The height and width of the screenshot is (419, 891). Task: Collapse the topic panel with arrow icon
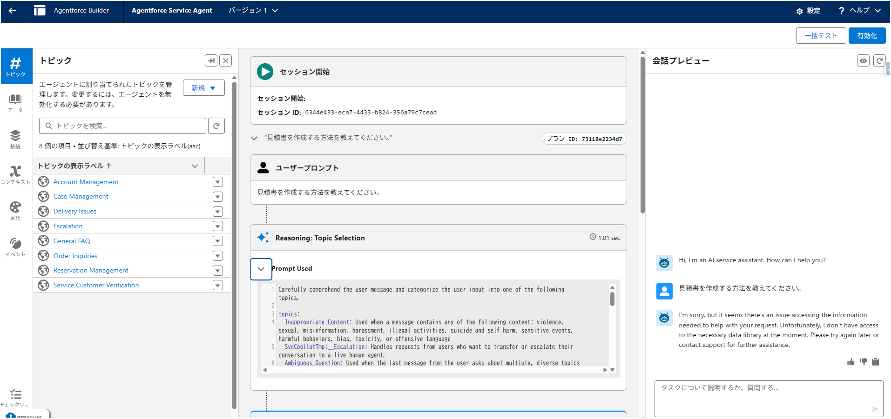[x=211, y=60]
